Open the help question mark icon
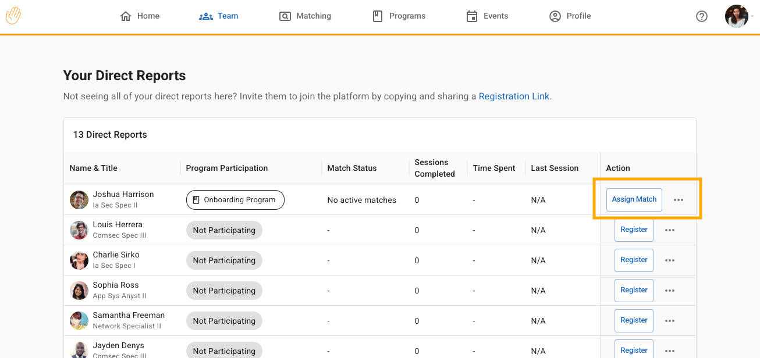Image resolution: width=760 pixels, height=358 pixels. pos(702,16)
